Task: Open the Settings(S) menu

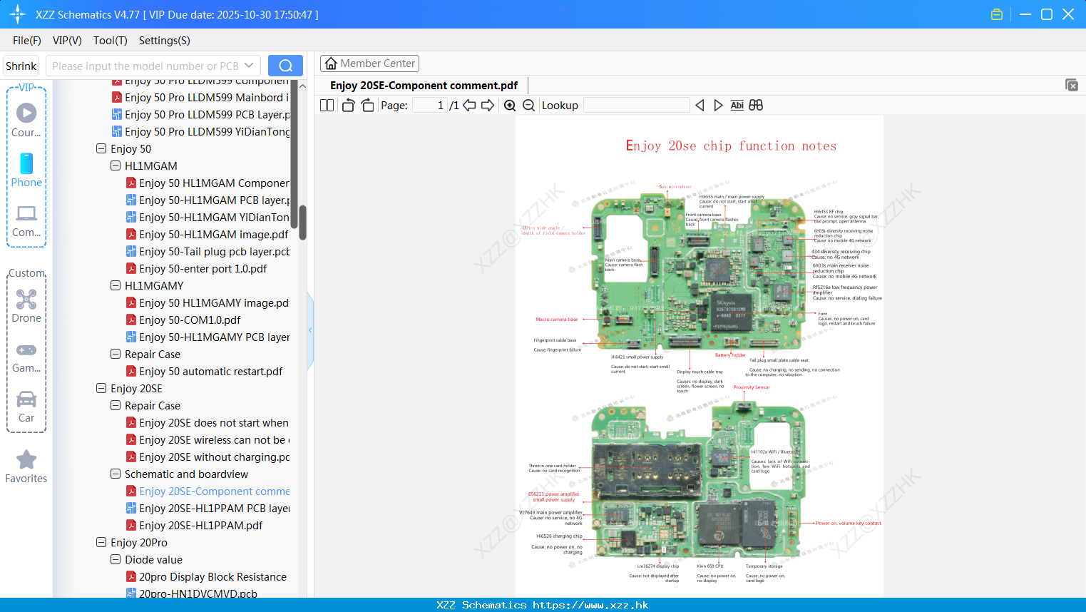Action: point(164,41)
